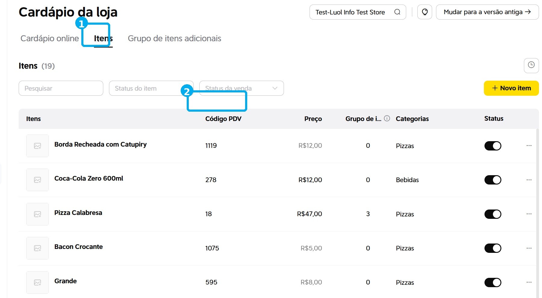The width and height of the screenshot is (542, 298).
Task: Click image placeholder for Coca-Cola Zero 600ml
Action: [x=37, y=180]
